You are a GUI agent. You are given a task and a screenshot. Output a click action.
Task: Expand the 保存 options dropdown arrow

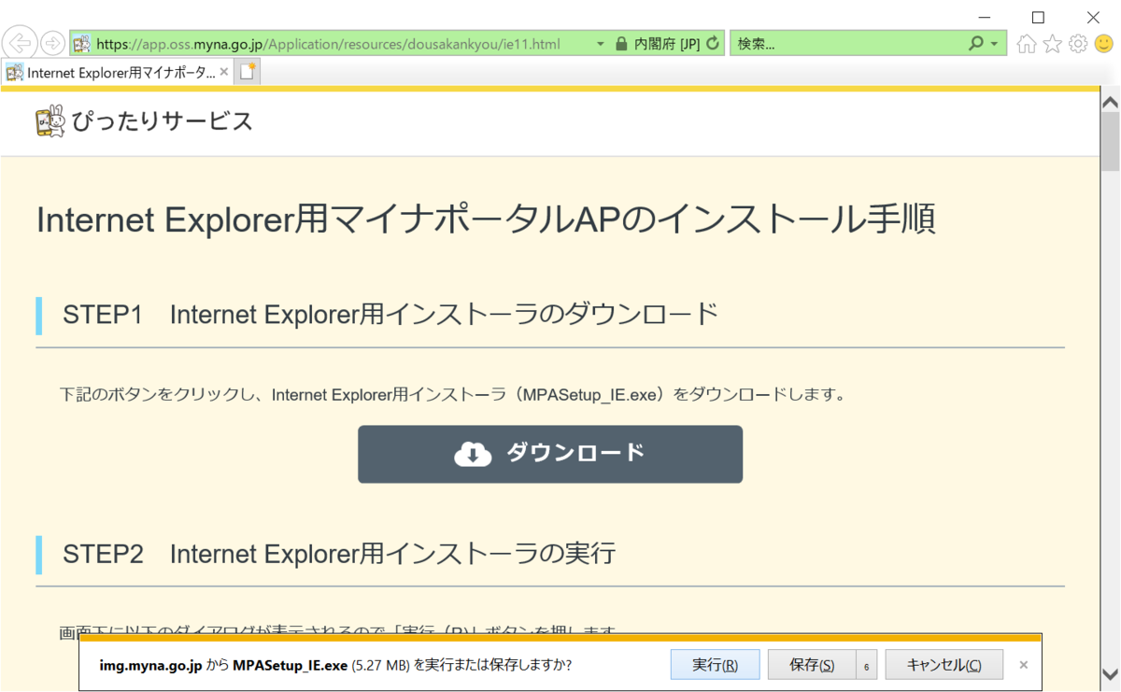point(866,665)
